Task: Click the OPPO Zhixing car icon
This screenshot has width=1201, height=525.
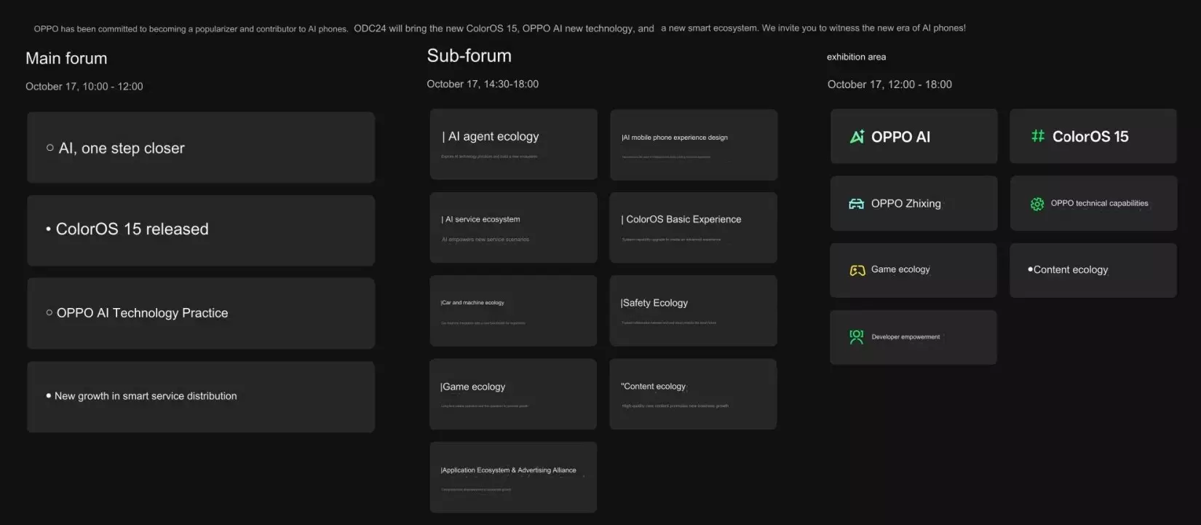Action: (857, 204)
